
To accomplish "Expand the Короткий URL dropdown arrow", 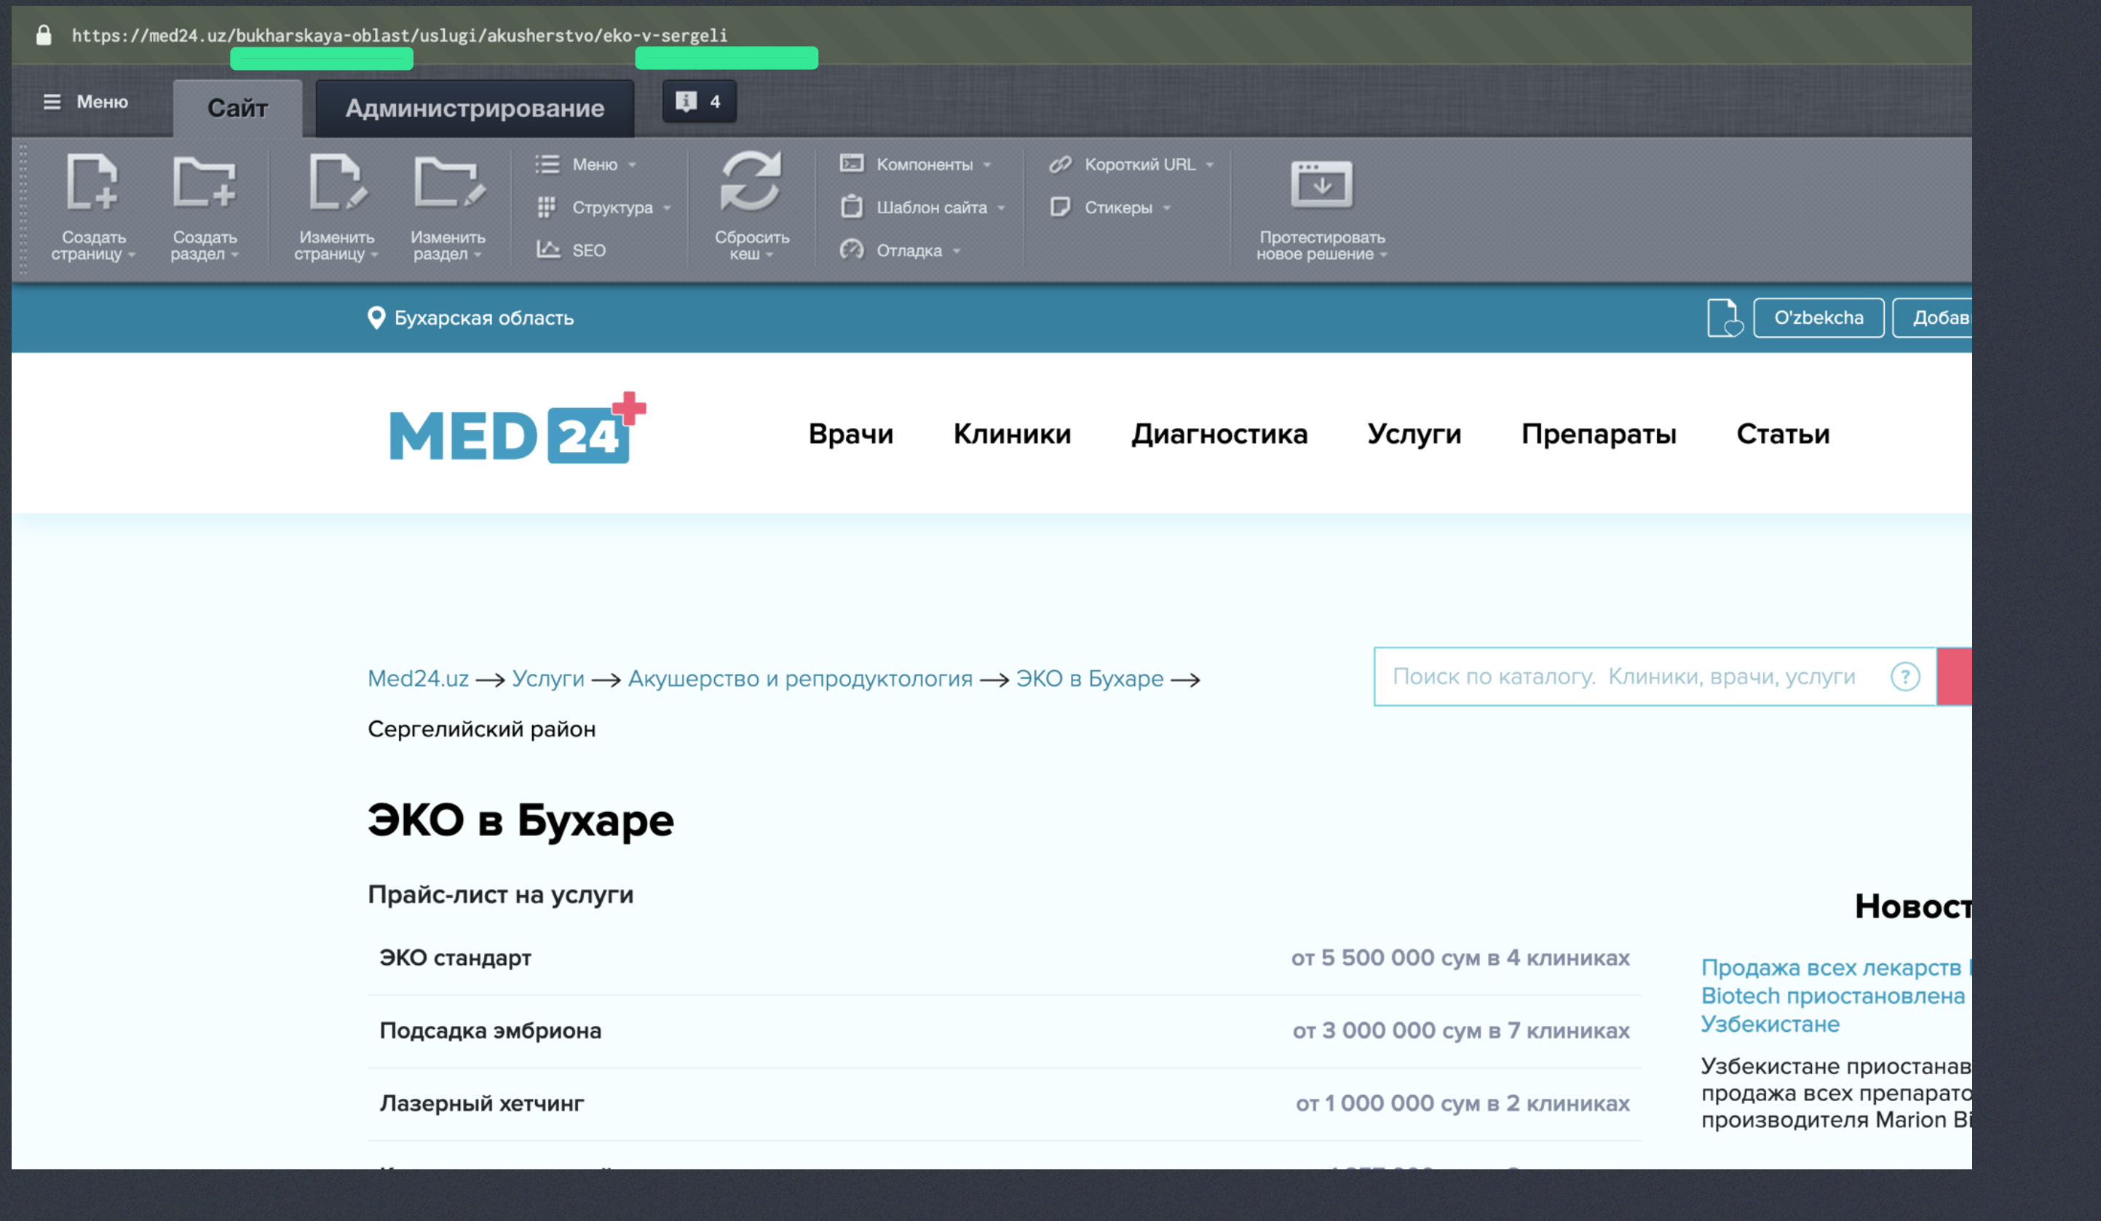I will coord(1210,165).
